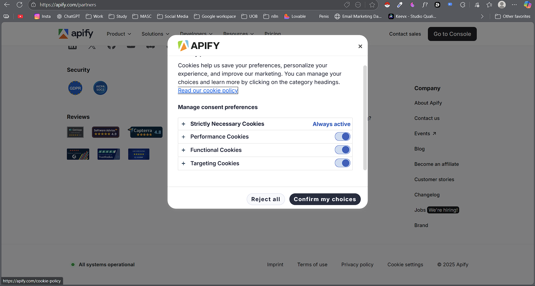Screen dimensions: 535x286
Task: Click Confirm my choices button
Action: click(x=325, y=199)
